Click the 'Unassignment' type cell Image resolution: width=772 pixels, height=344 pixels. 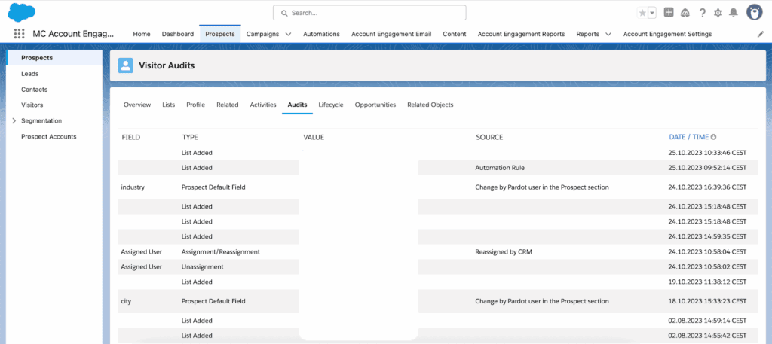coord(202,267)
